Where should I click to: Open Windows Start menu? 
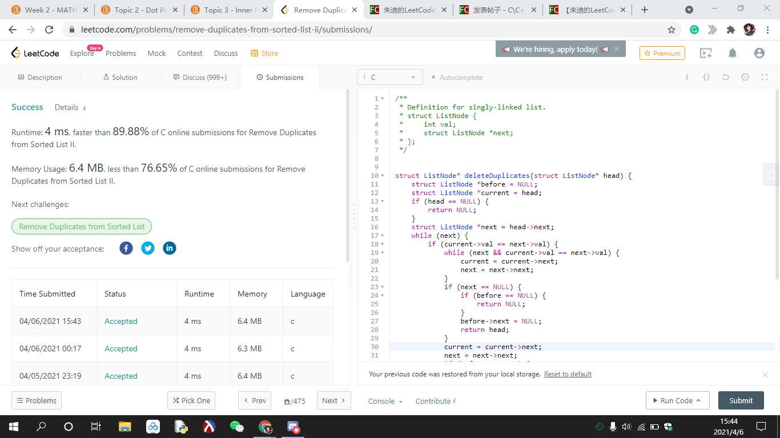14,427
